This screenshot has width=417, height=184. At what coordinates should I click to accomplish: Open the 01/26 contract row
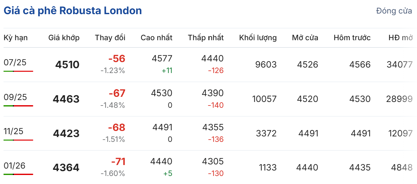click(x=15, y=166)
